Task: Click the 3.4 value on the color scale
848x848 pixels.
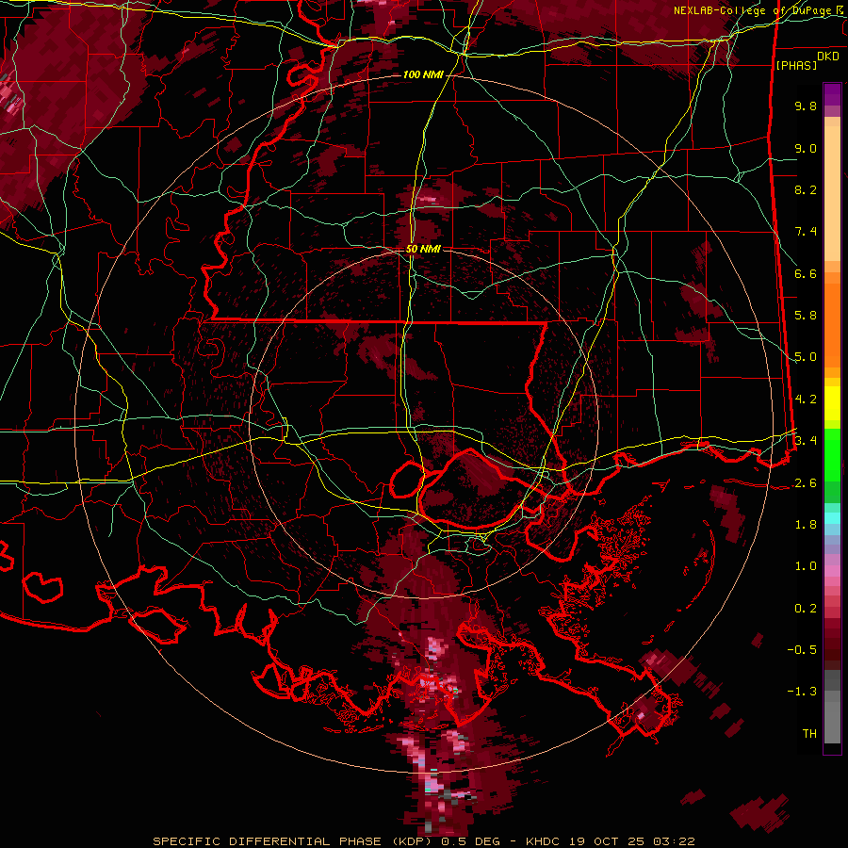Action: [x=806, y=441]
